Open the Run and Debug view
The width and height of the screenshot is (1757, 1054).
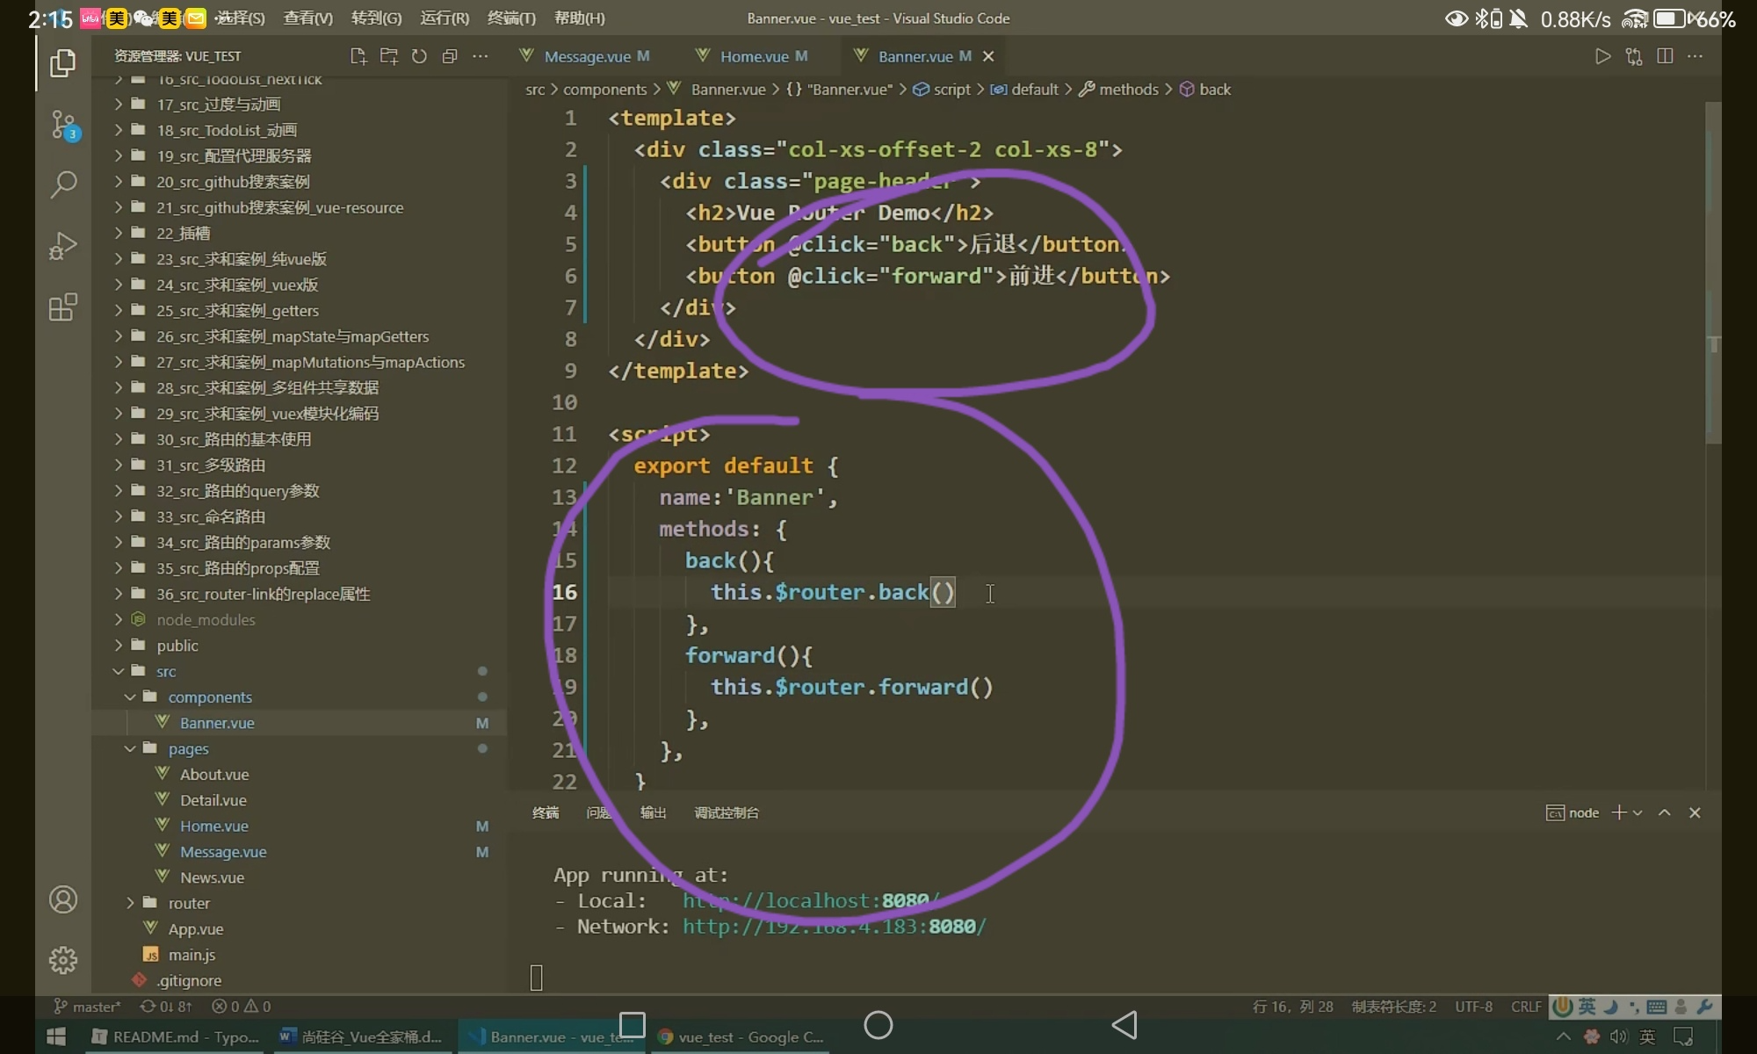(63, 246)
